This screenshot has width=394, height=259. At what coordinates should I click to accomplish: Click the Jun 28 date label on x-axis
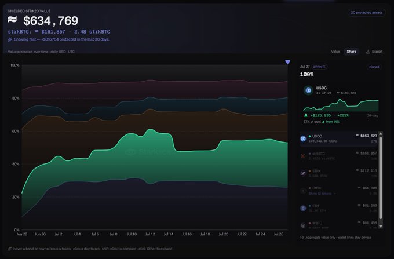(22, 234)
